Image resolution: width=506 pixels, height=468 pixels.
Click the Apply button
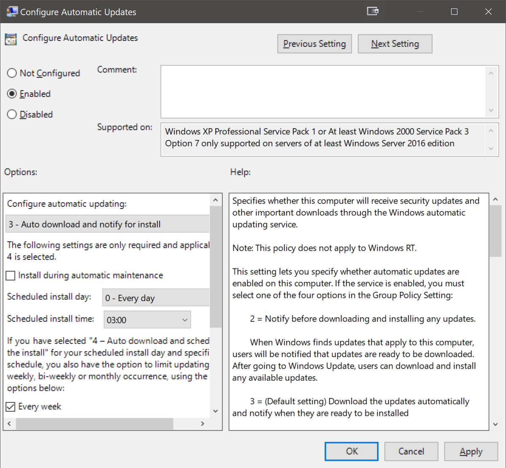(471, 451)
